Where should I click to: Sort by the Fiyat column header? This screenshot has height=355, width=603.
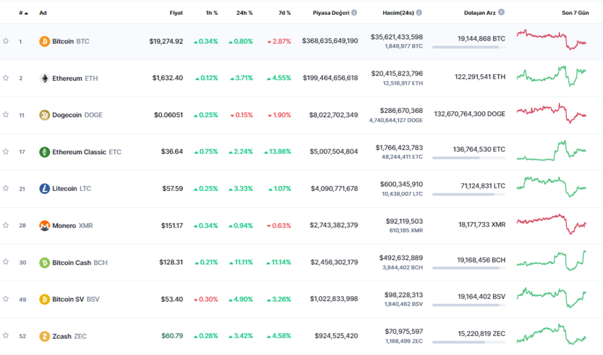click(x=176, y=13)
